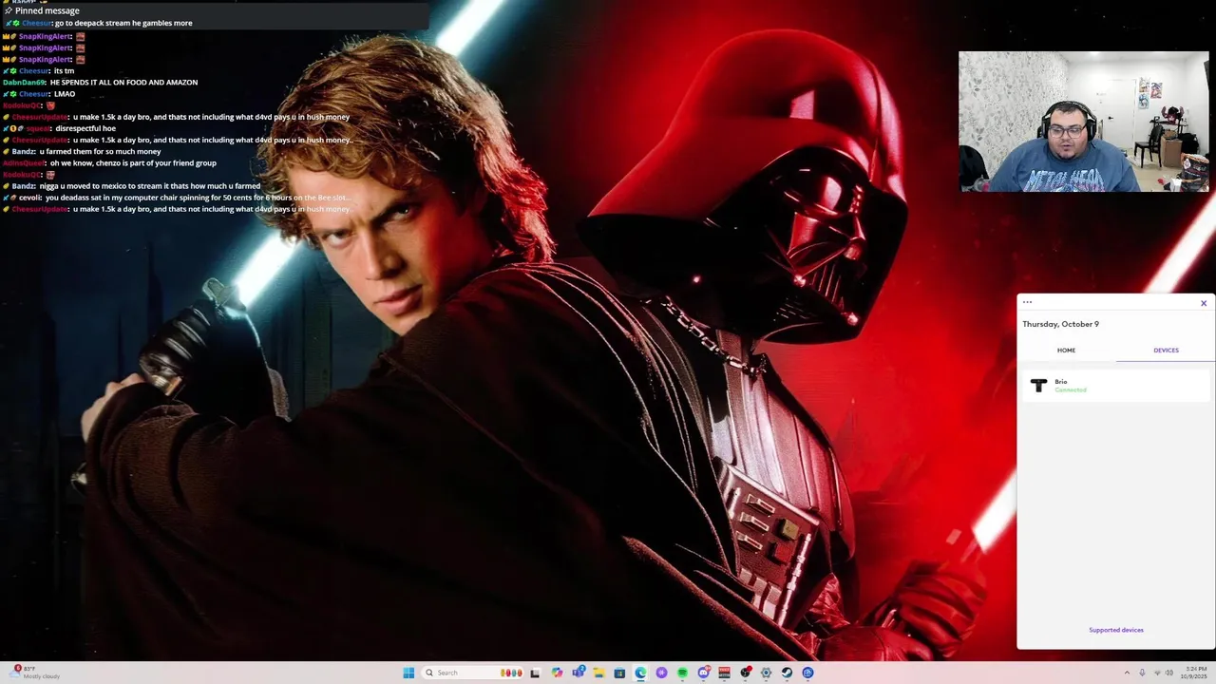Open the last blue round taskbar icon
Screen dimensions: 1216x684
click(x=807, y=673)
